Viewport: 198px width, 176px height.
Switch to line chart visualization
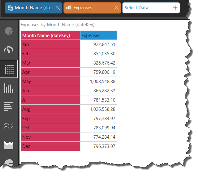pos(9,125)
